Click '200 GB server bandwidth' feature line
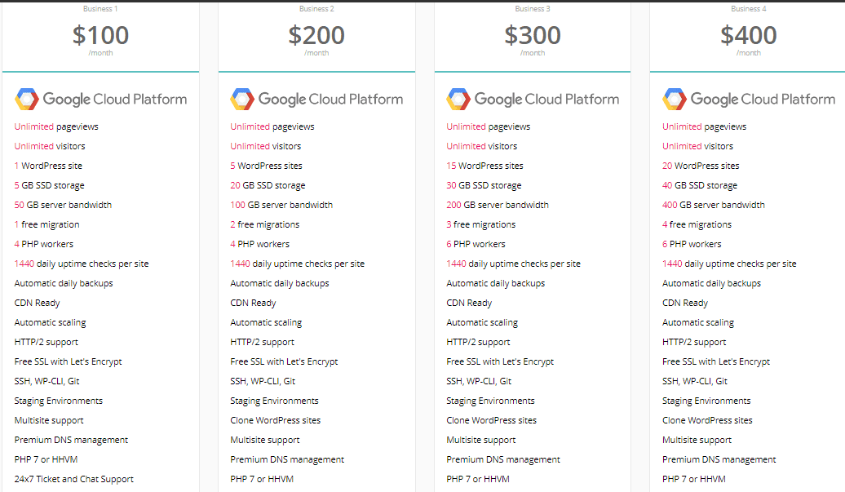Image resolution: width=845 pixels, height=492 pixels. pyautogui.click(x=498, y=205)
